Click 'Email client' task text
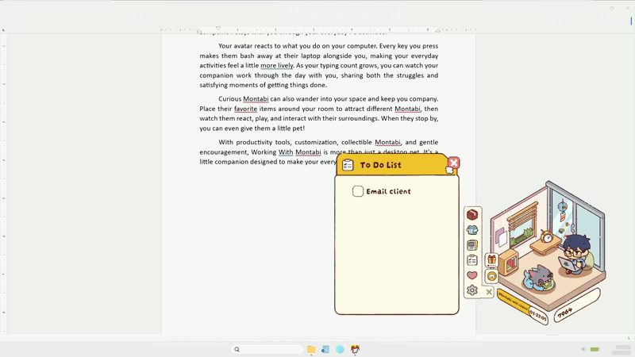The image size is (635, 357). click(x=388, y=191)
